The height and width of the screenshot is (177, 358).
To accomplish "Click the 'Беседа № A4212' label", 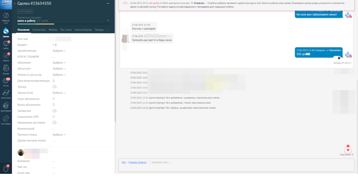I will 343,63.
